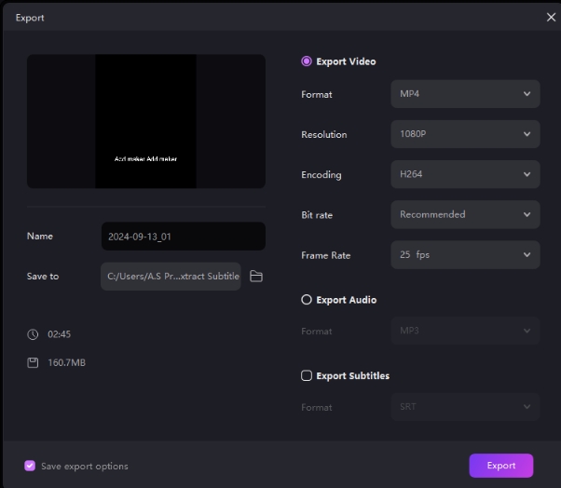Screen dimensions: 561x488
Task: Open the video Format dropdown showing MP4
Action: (465, 94)
